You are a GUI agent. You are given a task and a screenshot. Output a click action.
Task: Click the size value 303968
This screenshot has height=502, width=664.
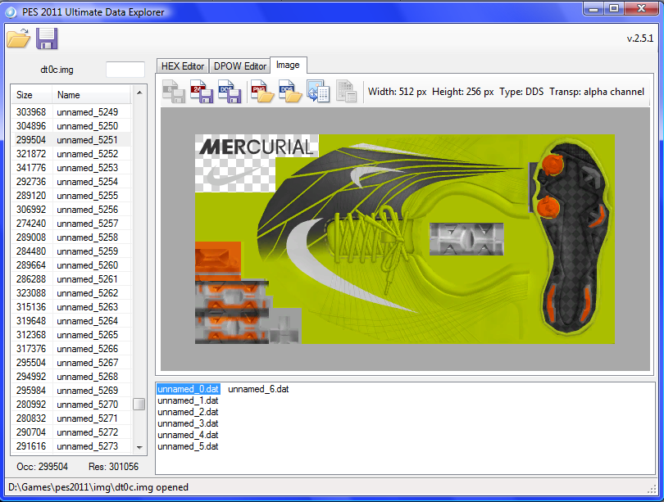[31, 112]
